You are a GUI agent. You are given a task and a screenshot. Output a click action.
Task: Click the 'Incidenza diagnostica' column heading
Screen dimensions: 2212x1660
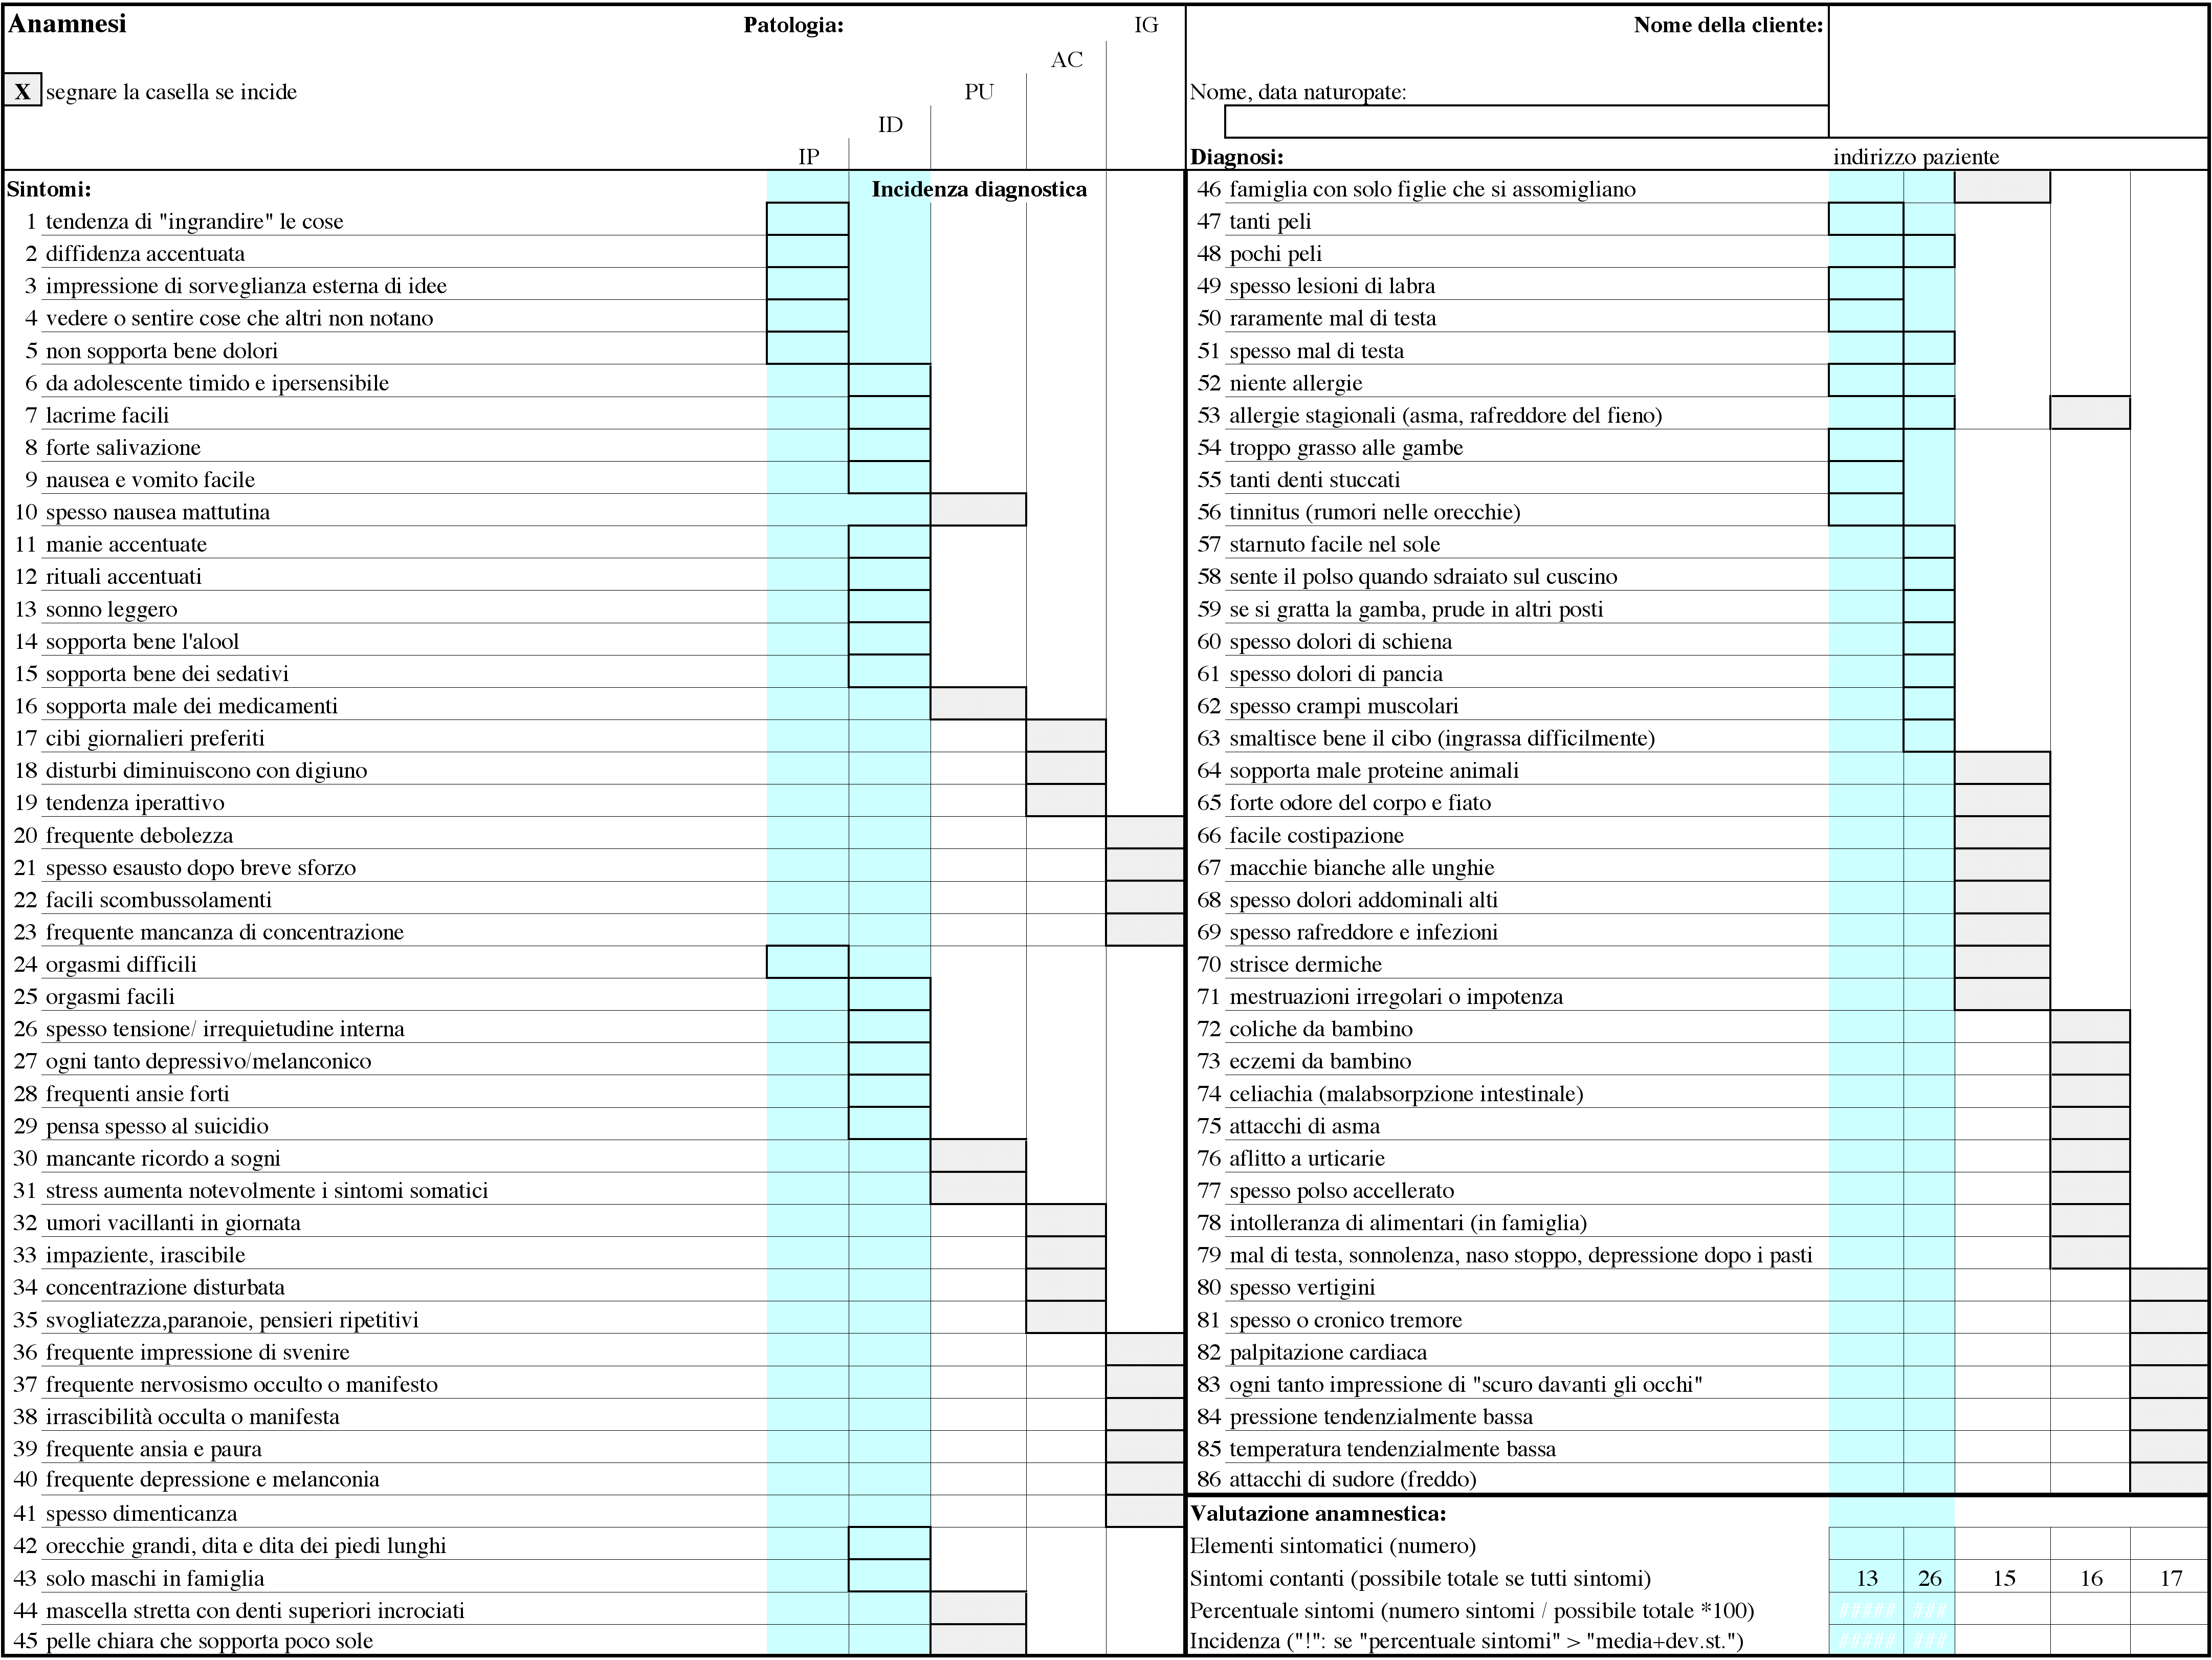978,189
